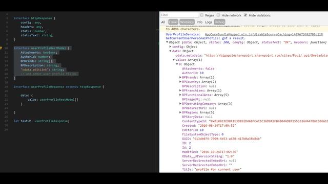The image size is (328, 184).
Task: Click the Created date property
Action: pyautogui.click(x=209, y=126)
